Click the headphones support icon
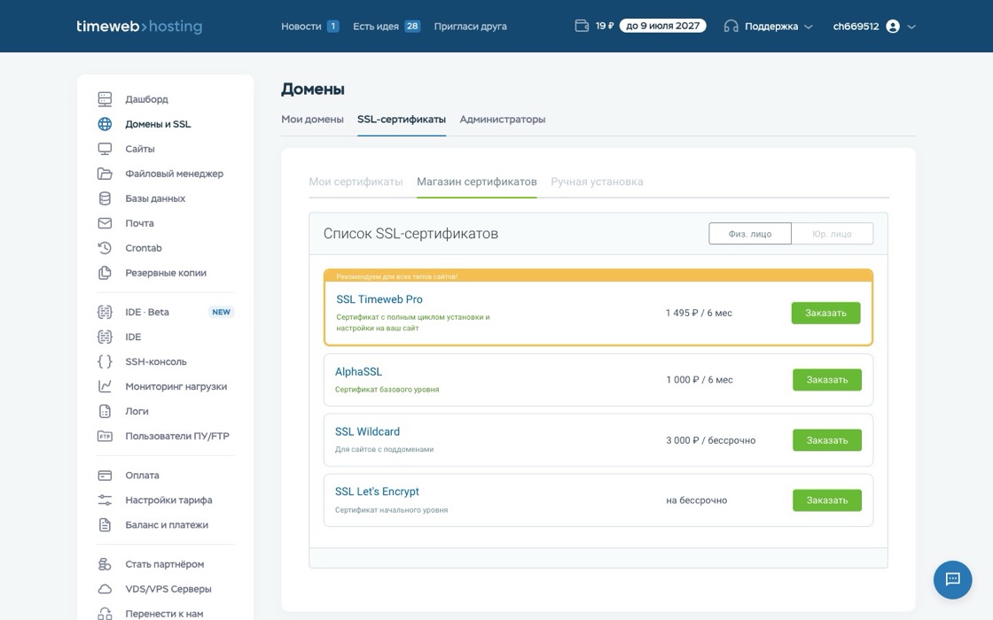The height and width of the screenshot is (620, 993). click(x=731, y=26)
